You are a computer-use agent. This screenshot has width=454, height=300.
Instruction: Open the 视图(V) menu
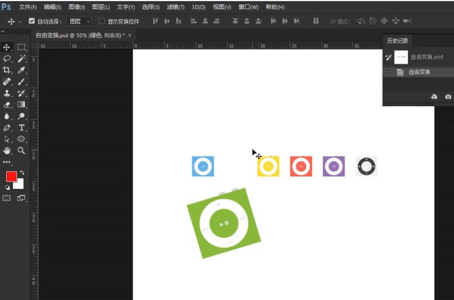[x=222, y=7]
